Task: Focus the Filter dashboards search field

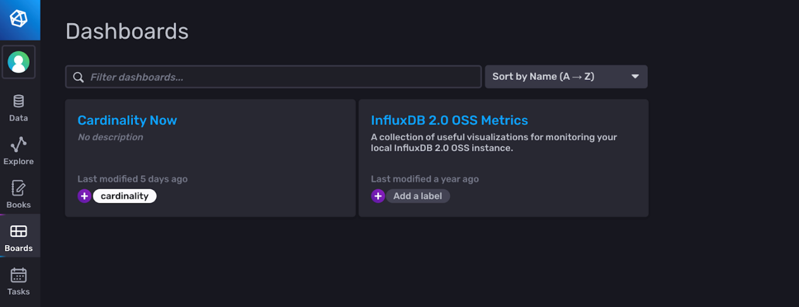Action: coord(274,77)
